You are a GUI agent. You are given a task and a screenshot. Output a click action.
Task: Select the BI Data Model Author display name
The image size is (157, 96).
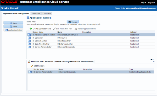(x=41, y=44)
